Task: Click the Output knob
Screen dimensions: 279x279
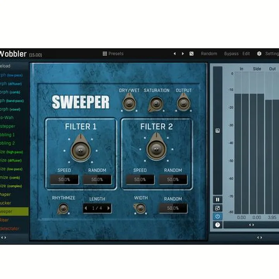Action: pos(183,103)
